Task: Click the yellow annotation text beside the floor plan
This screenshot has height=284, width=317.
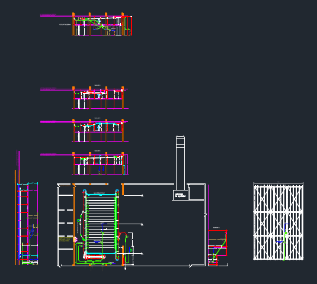Action: [x=65, y=240]
